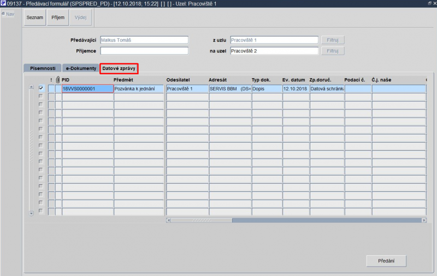Switch to the e-Dokumenty tab
This screenshot has height=276, width=437.
pos(81,68)
